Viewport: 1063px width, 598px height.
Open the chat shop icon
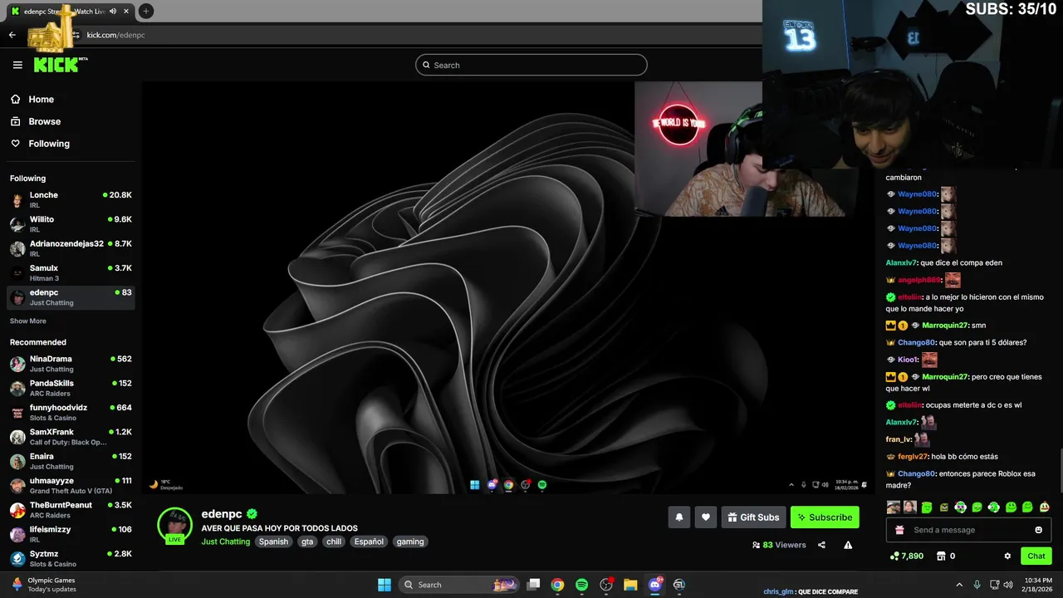[x=941, y=556]
